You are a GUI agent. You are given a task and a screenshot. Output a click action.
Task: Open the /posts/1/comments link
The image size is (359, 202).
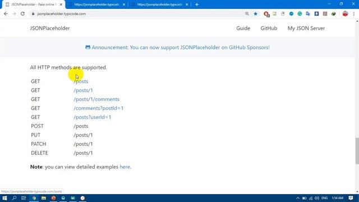pyautogui.click(x=96, y=99)
